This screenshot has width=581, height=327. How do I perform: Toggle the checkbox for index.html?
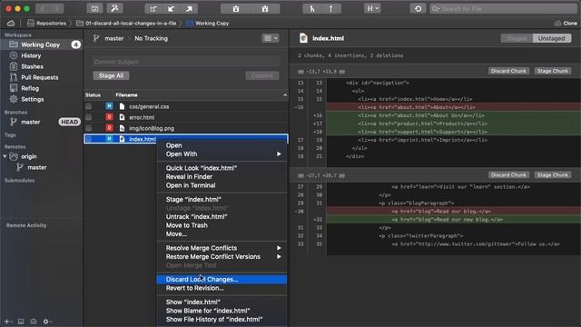[89, 139]
